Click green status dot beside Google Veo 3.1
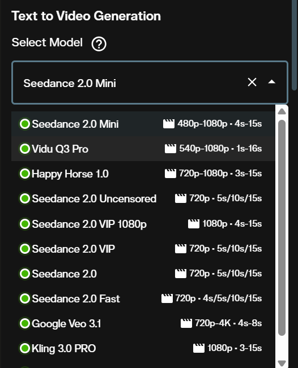 (25, 323)
